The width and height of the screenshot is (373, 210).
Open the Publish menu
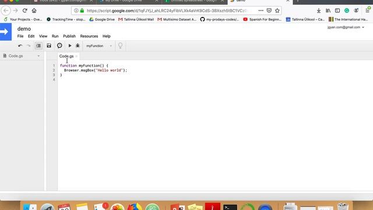pyautogui.click(x=69, y=36)
